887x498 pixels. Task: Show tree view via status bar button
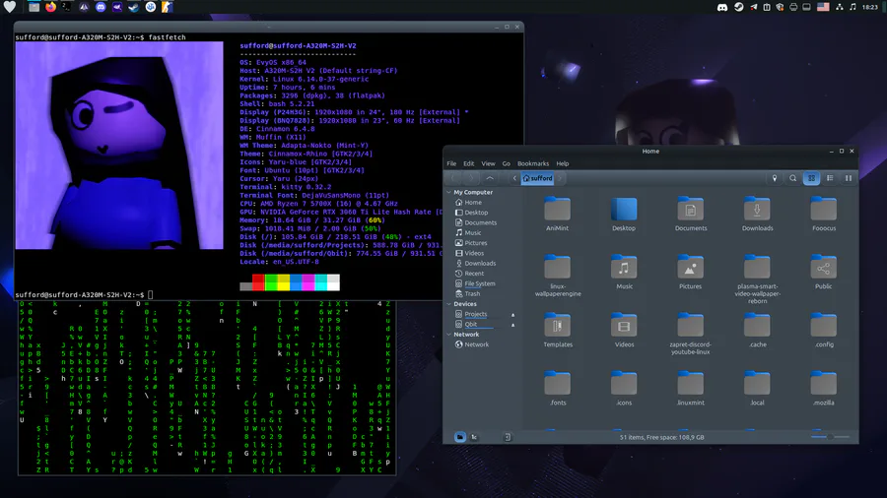pyautogui.click(x=474, y=437)
